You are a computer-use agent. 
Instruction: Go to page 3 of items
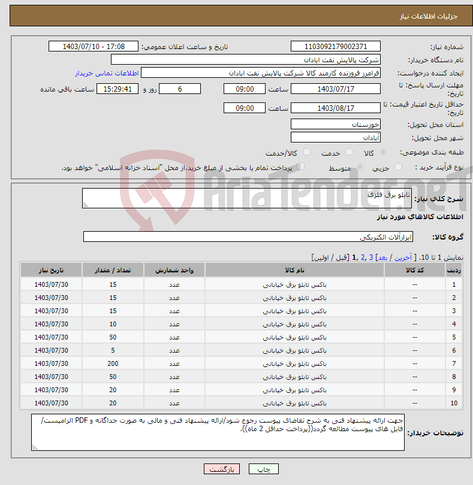coord(370,257)
